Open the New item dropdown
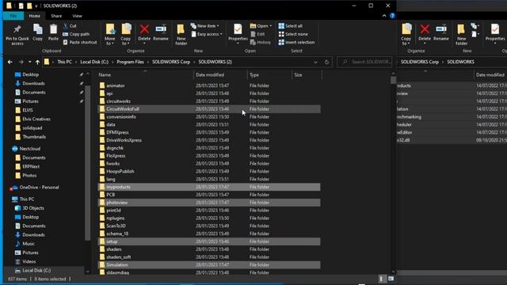 [x=205, y=26]
